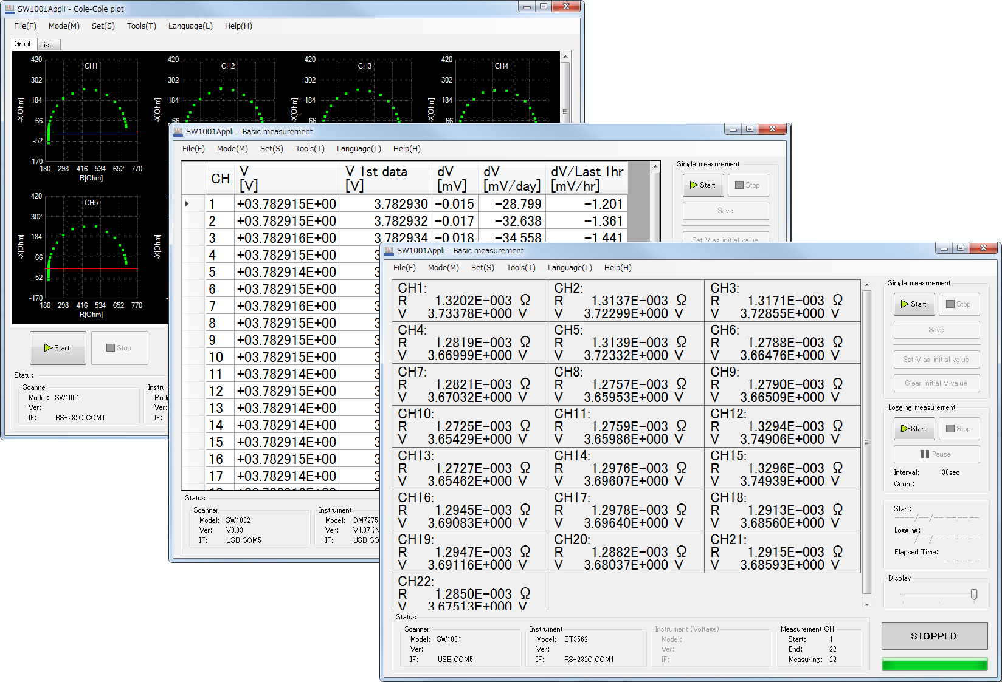This screenshot has width=1002, height=682.
Task: Click Single measurement Start in front window
Action: [914, 304]
